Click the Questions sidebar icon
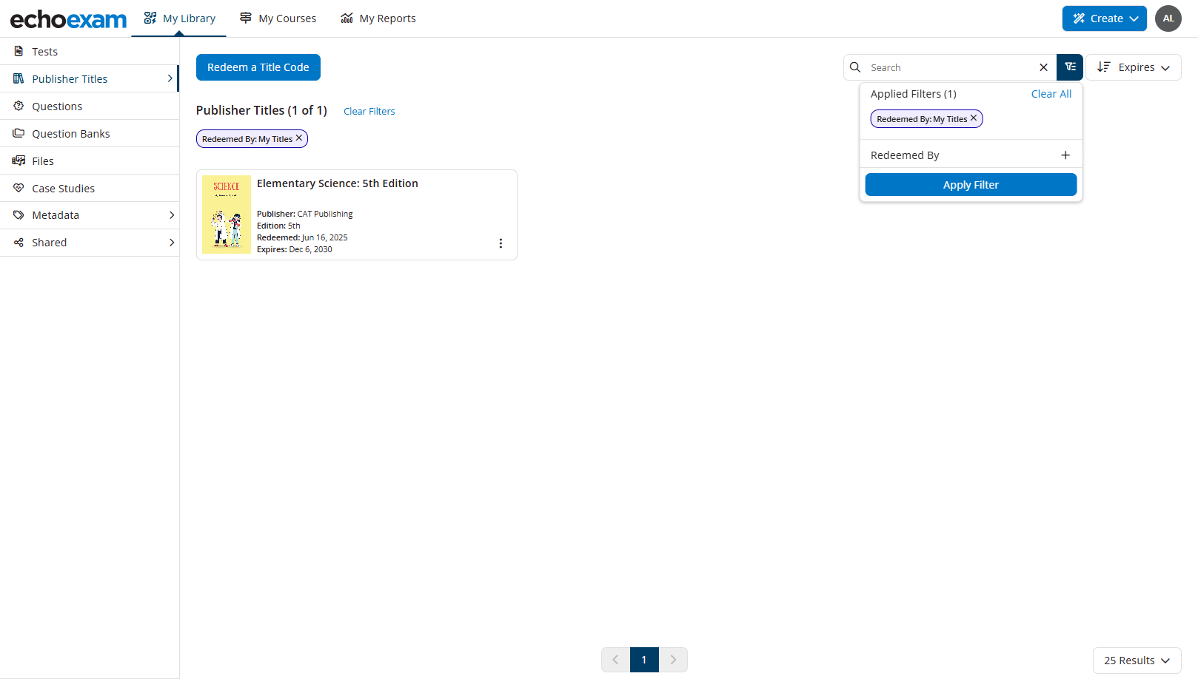1198x679 pixels. point(19,106)
